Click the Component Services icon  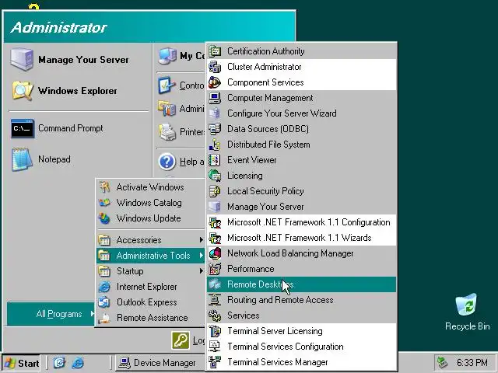click(215, 82)
